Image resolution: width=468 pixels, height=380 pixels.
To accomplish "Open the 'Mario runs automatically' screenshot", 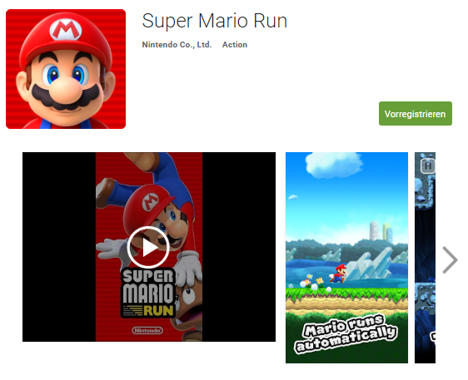I will tap(346, 258).
